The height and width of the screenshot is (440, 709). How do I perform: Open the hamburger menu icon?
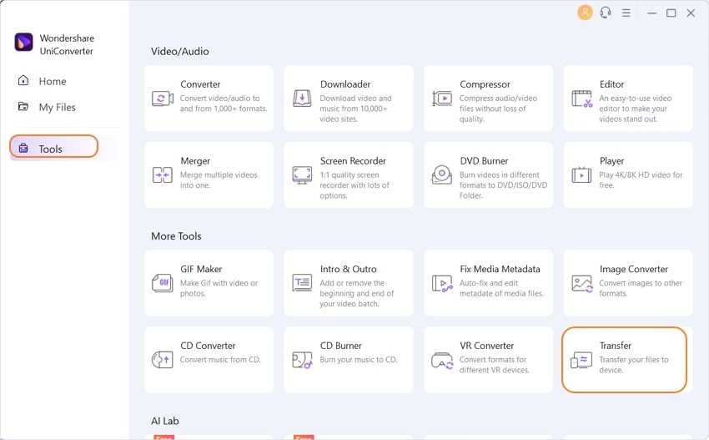click(x=626, y=13)
